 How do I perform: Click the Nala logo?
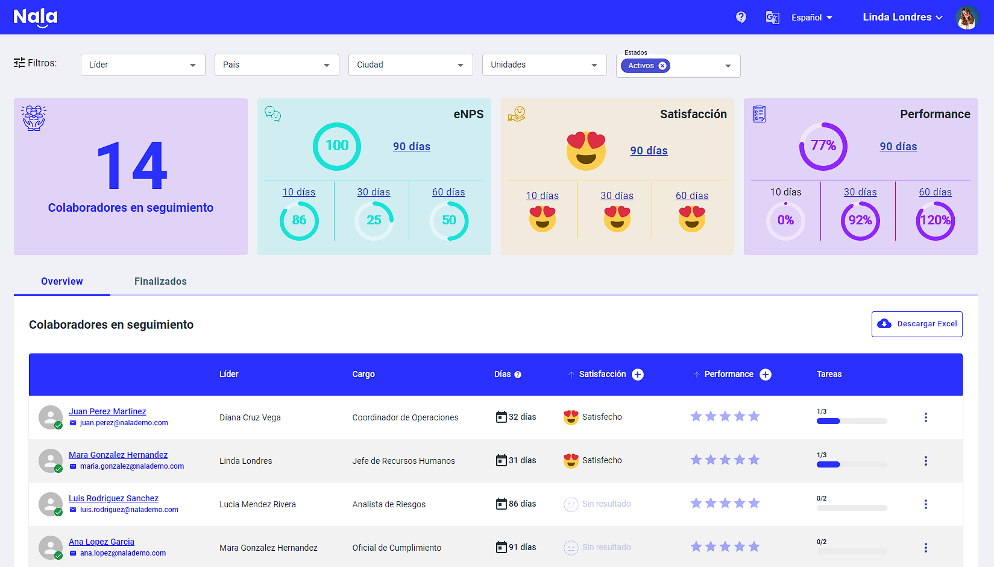point(36,17)
